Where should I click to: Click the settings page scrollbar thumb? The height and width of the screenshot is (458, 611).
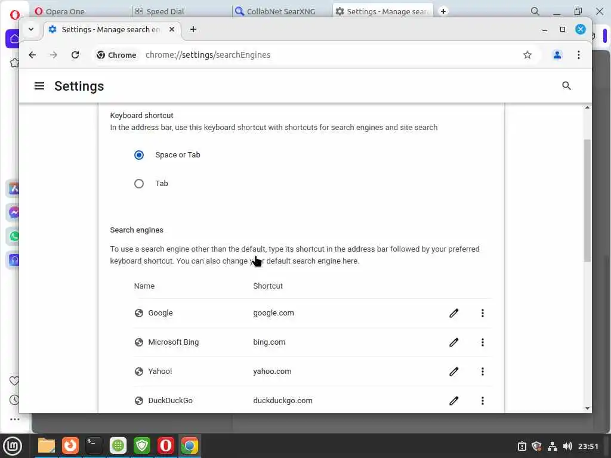(587, 200)
